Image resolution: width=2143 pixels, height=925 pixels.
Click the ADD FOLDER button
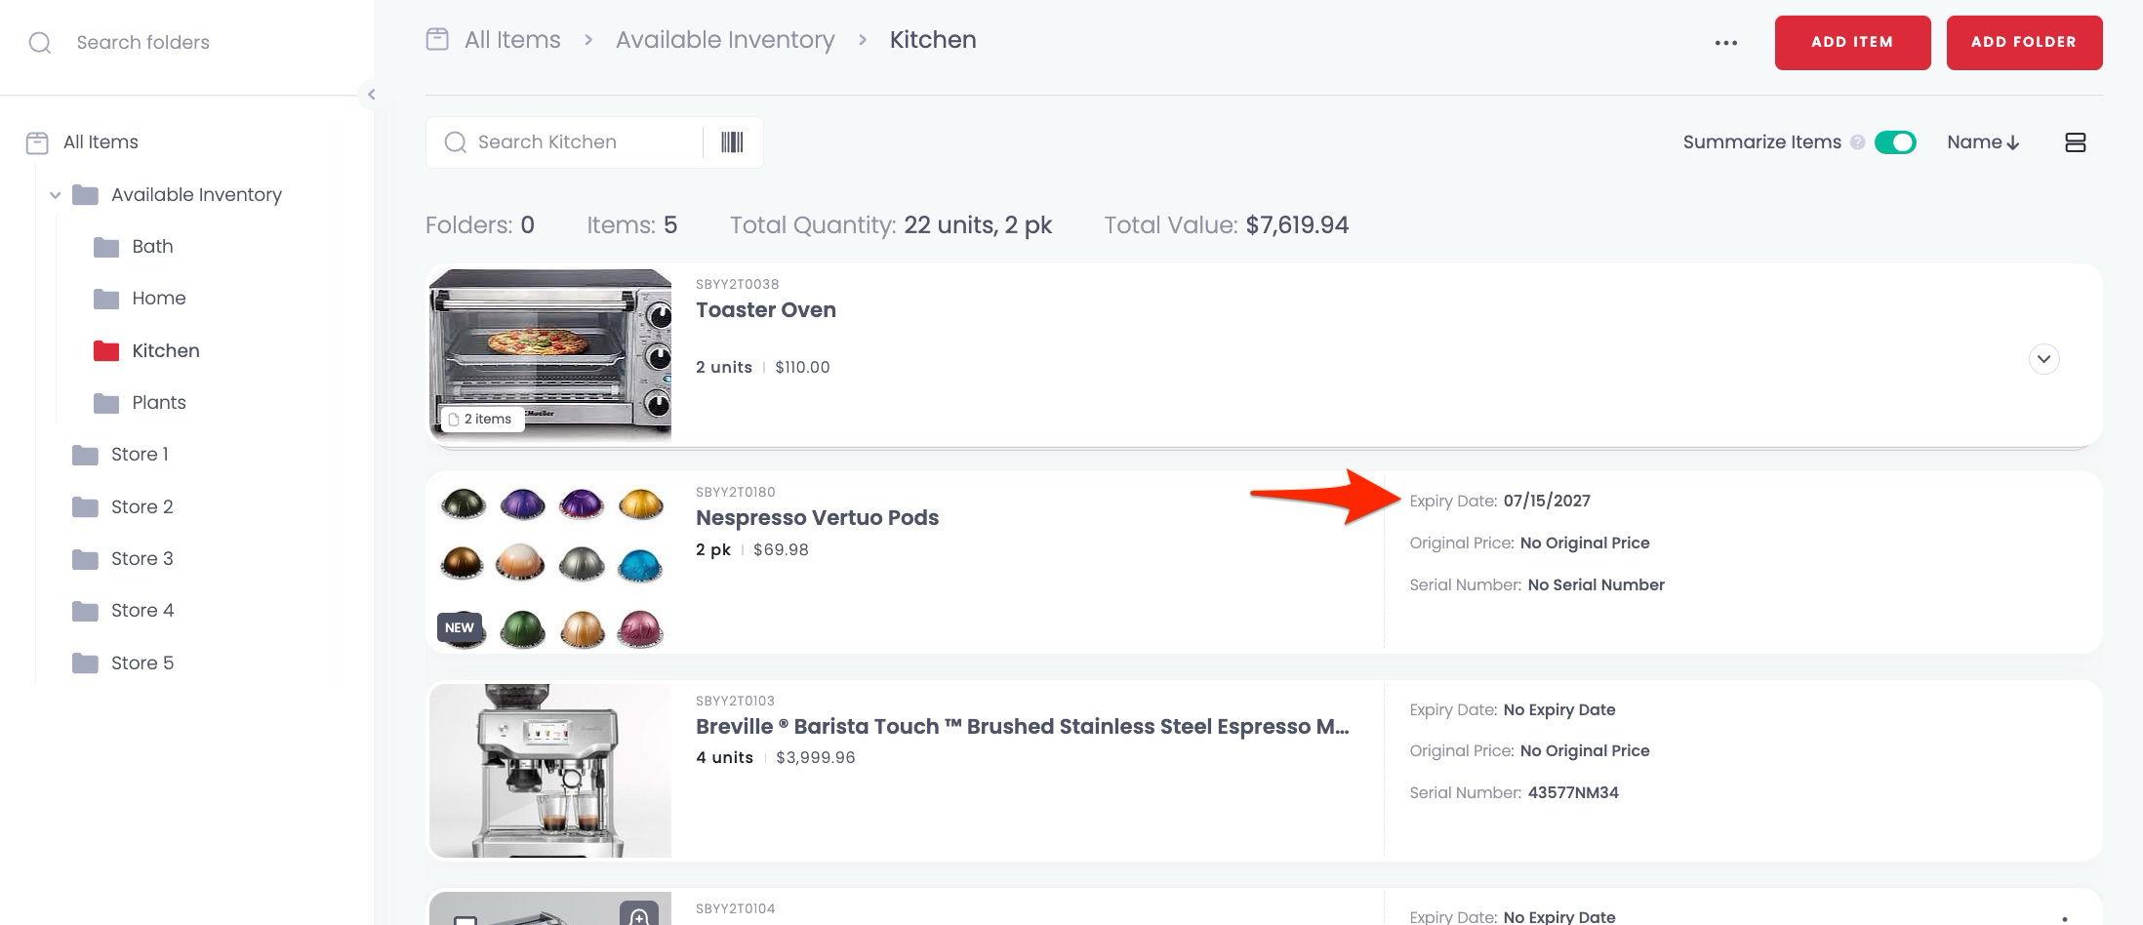coord(2024,42)
